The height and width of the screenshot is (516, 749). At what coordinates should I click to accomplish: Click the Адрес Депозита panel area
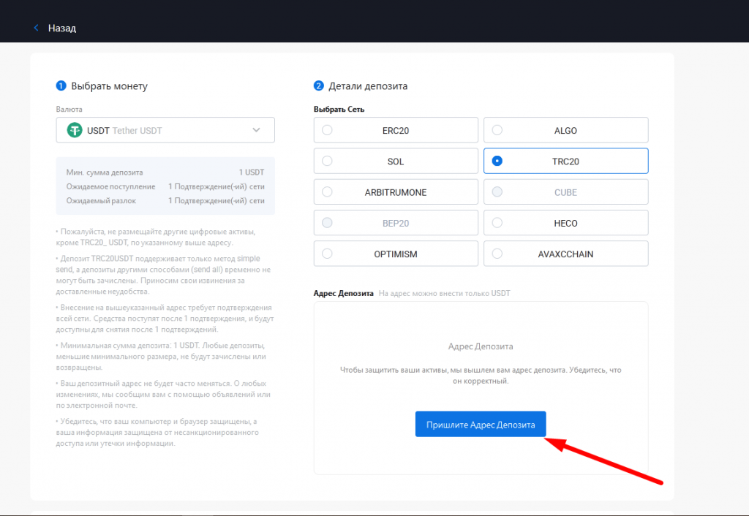[481, 344]
